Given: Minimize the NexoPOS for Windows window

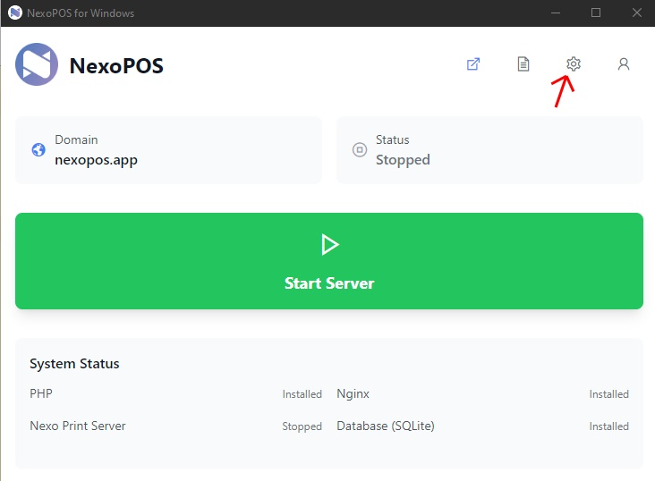Looking at the screenshot, I should pyautogui.click(x=556, y=13).
